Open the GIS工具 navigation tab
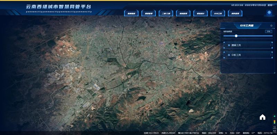Screen dimensions: 277x135 (218, 13)
